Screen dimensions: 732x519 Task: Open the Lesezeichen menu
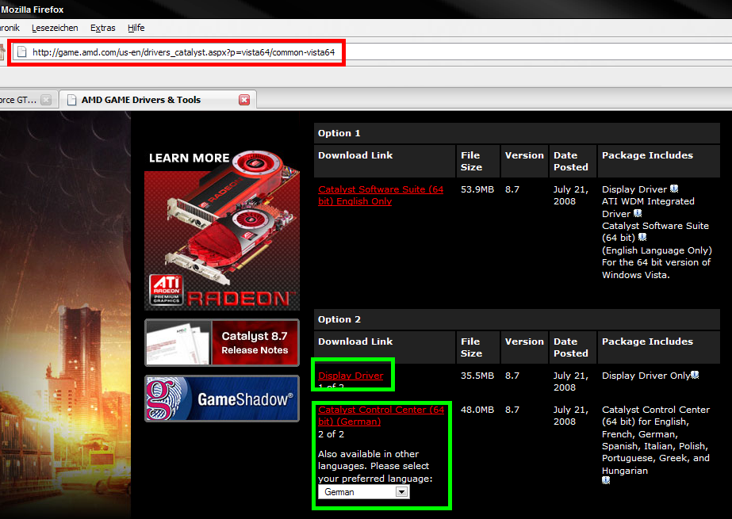[55, 28]
